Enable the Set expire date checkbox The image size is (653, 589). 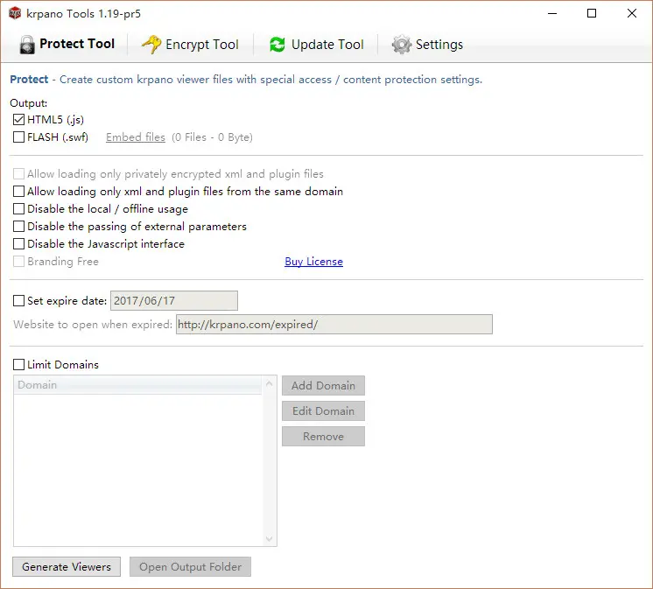click(x=18, y=300)
